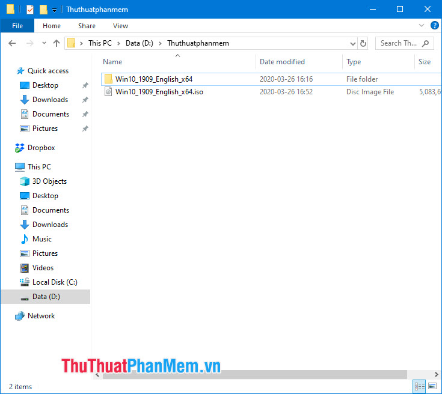Viewport: 442px width, 394px height.
Task: Open the Music folder
Action: [x=41, y=239]
